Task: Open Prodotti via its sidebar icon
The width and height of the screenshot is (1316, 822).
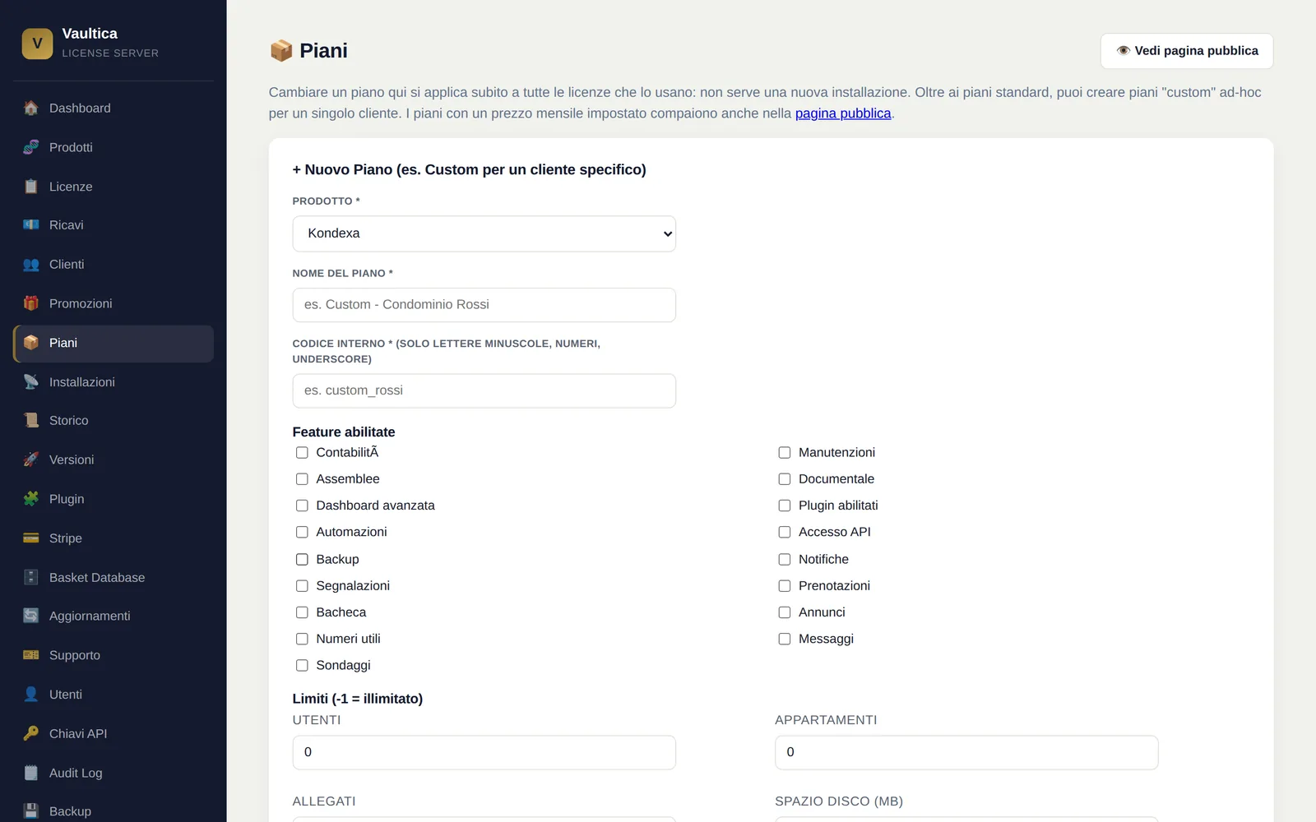Action: [31, 147]
